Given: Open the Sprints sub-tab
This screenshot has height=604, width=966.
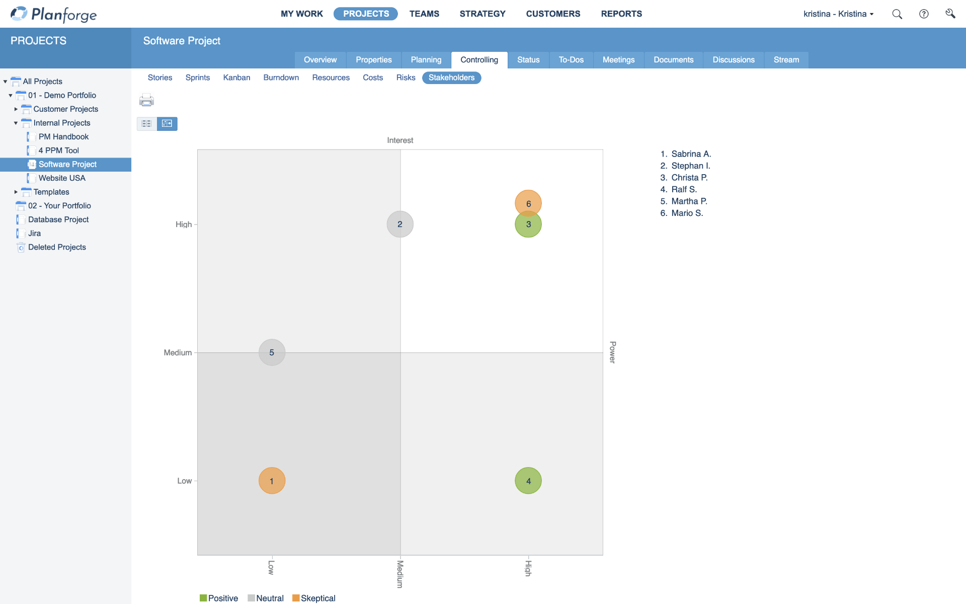Looking at the screenshot, I should pyautogui.click(x=197, y=78).
